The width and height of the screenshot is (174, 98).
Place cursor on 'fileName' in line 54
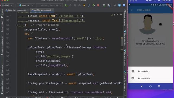pos(41,38)
